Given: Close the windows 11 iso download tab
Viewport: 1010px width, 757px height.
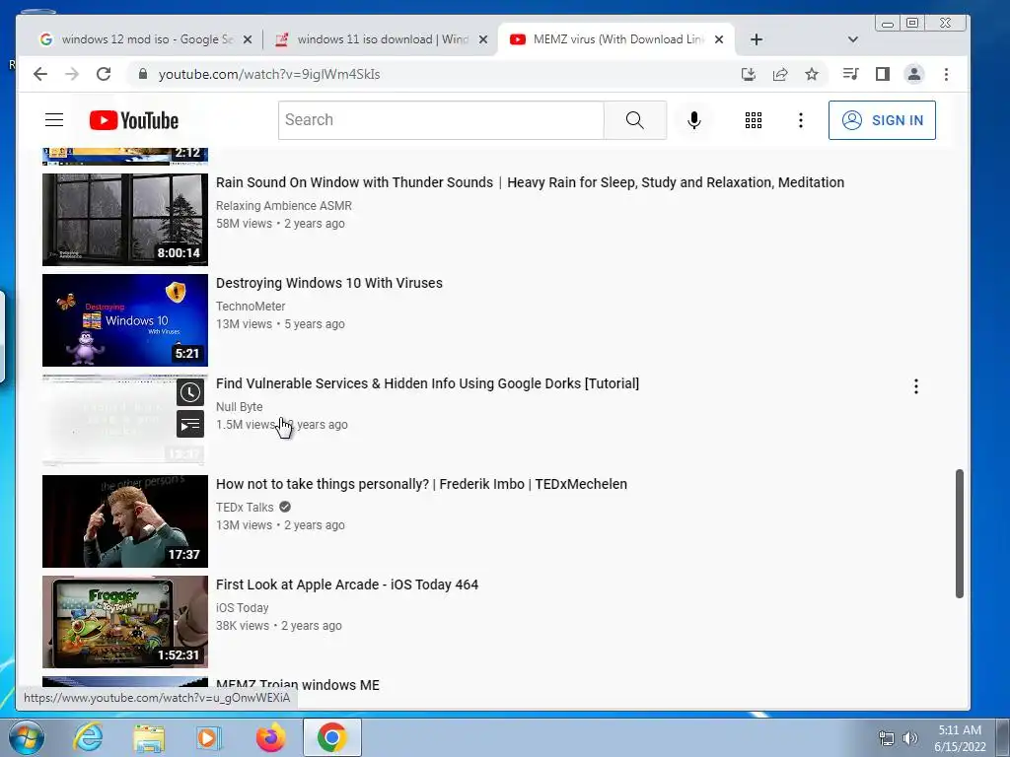Looking at the screenshot, I should point(483,39).
